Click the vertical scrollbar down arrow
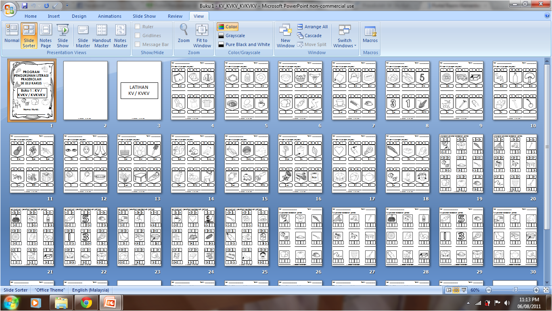 tap(547, 283)
